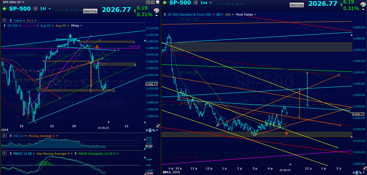Toggle auto scale A on left chart
Image resolution: width=367 pixels, height=175 pixels.
tap(147, 130)
